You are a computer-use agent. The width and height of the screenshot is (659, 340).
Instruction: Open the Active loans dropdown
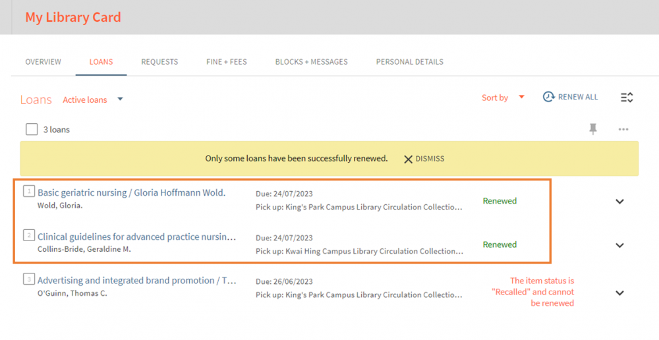pos(93,99)
